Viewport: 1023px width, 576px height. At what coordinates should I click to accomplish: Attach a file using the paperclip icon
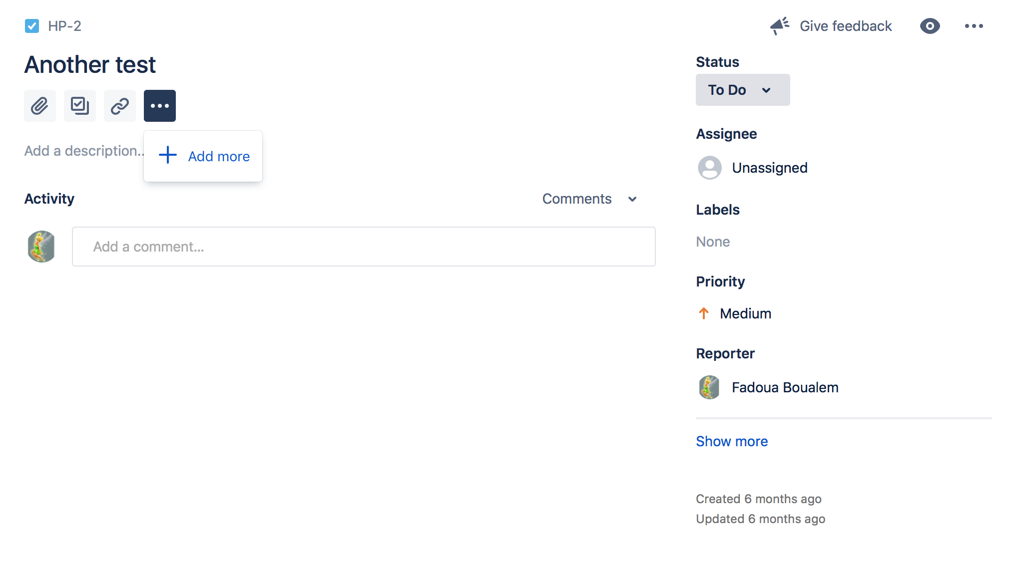39,106
